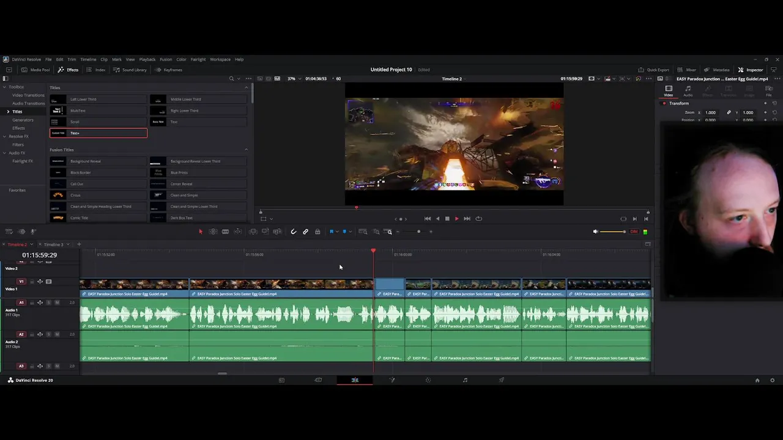Image resolution: width=783 pixels, height=440 pixels.
Task: Open the Clip menu
Action: pos(104,59)
